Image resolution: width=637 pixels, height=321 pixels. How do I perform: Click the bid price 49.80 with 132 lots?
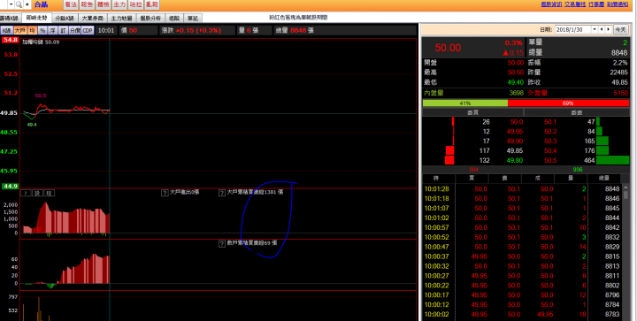[515, 160]
